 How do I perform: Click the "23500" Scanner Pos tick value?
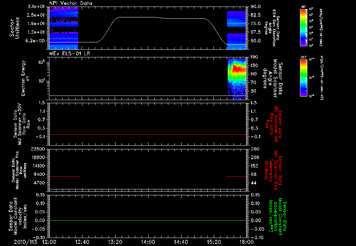pyautogui.click(x=38, y=149)
